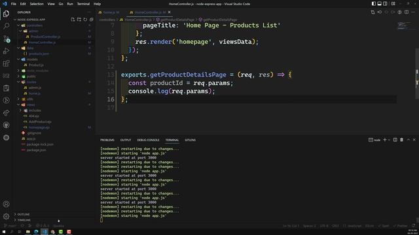
Task: Expand the node_modules folder
Action: (18, 70)
